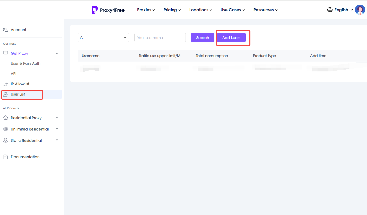Collapse the Get Proxy section arrow
Viewport: 367px width, 215px height.
point(57,53)
